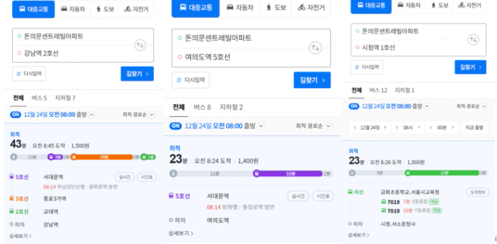Collapse departure time picker in 시청역 panel
Viewport: 497px width, 244px height.
[x=427, y=106]
